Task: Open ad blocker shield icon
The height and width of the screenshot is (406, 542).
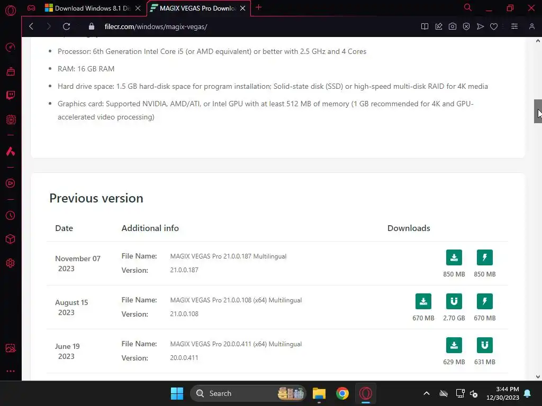Action: click(x=466, y=26)
